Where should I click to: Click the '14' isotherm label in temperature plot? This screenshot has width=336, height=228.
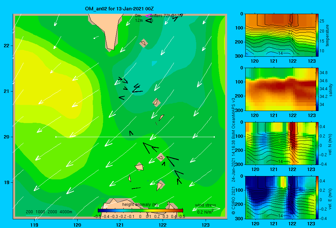click(281, 53)
